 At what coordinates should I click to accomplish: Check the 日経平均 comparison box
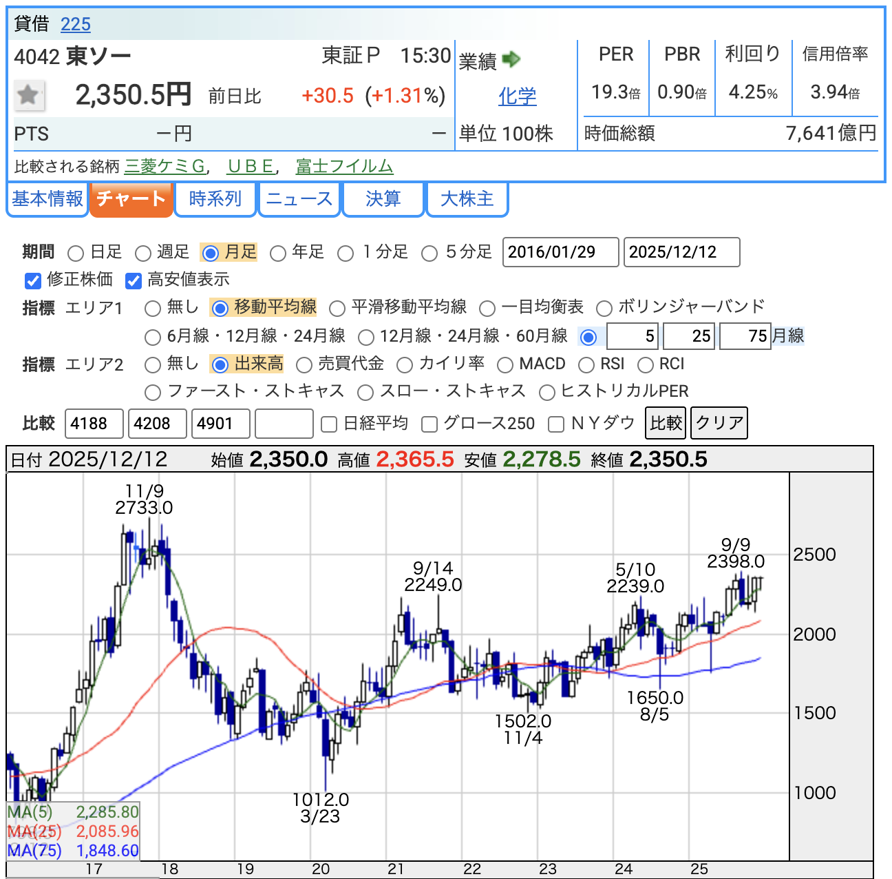pyautogui.click(x=329, y=424)
